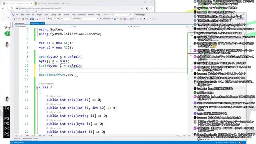Open the Project menu
Screen dimensions: 256x144
pos(39,15)
